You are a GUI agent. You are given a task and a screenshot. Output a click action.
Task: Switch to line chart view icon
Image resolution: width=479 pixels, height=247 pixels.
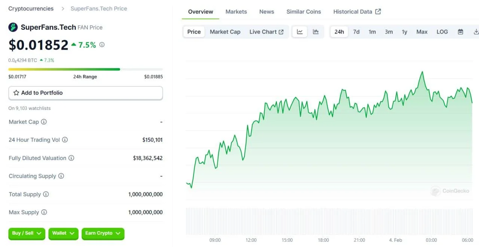click(x=300, y=32)
